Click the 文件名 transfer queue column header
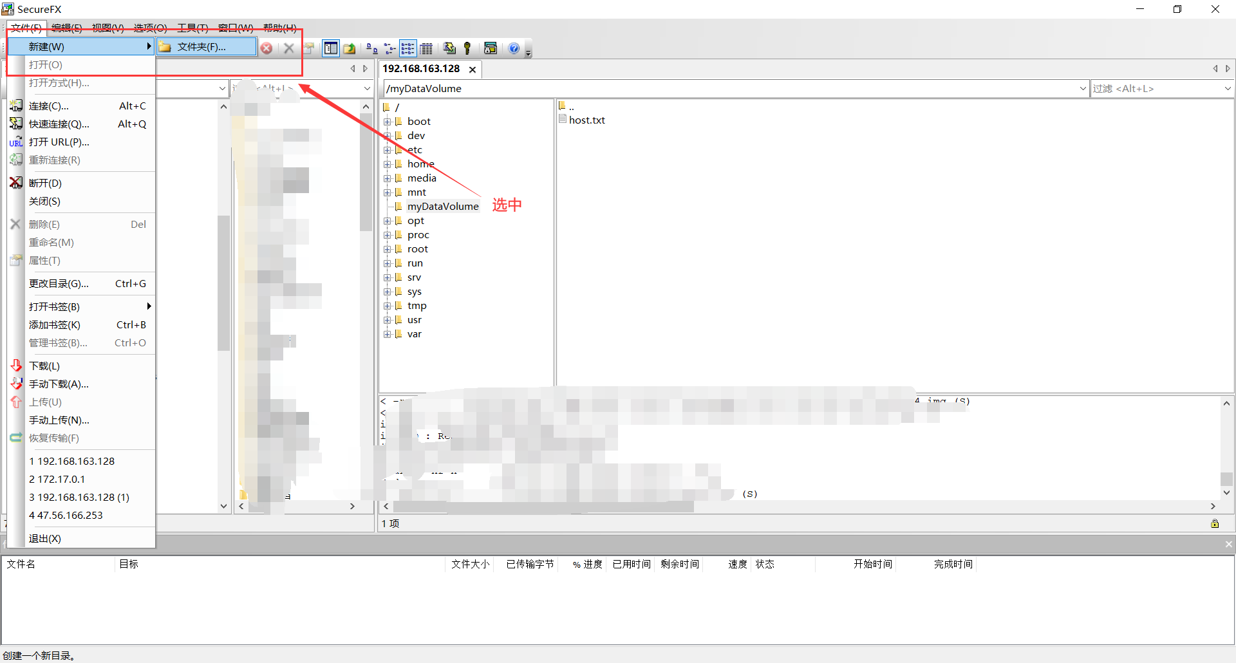Screen dimensions: 1236x663 tap(21, 564)
